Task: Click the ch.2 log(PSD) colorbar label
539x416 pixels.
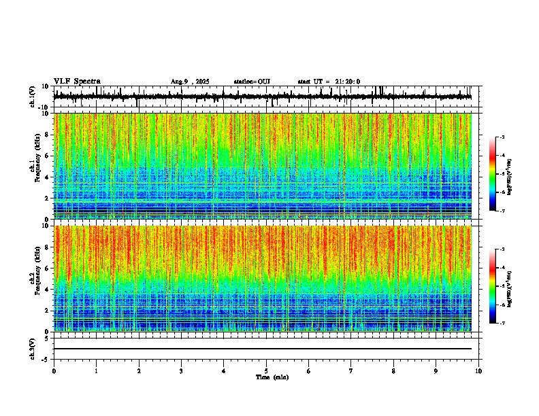Action: tap(510, 289)
